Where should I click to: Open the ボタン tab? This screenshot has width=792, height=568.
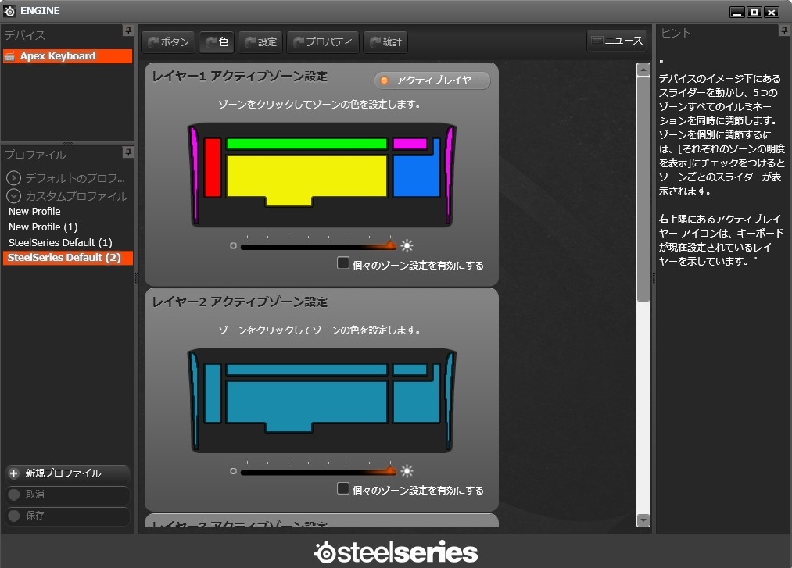[x=168, y=42]
